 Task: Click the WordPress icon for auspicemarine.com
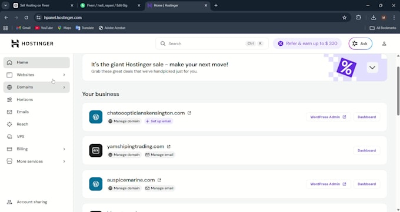point(96,184)
